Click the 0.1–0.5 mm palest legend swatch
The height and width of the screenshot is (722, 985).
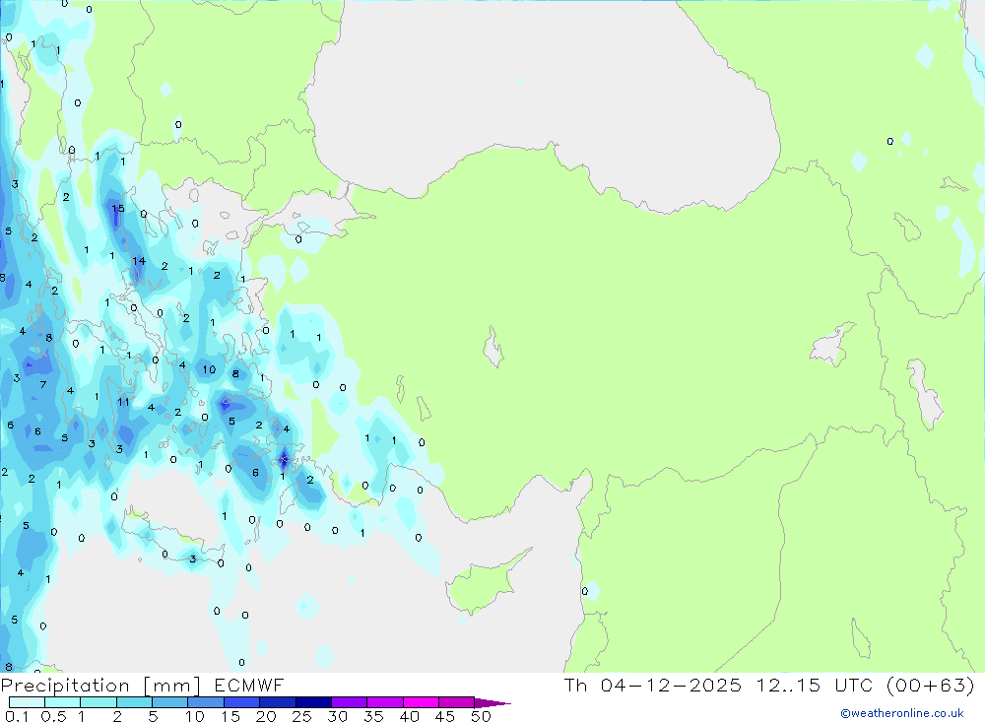click(x=27, y=702)
